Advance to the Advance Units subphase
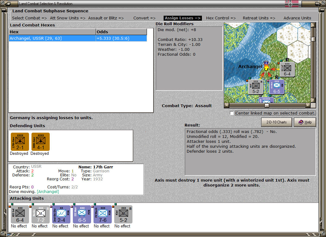The height and width of the screenshot is (237, 326). tap(297, 18)
